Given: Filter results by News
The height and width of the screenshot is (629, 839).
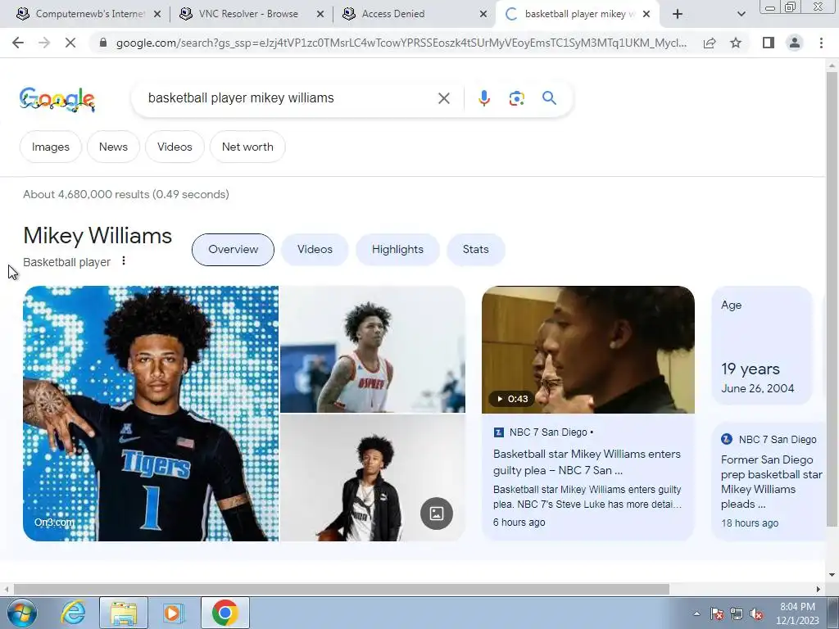Looking at the screenshot, I should click(x=113, y=147).
